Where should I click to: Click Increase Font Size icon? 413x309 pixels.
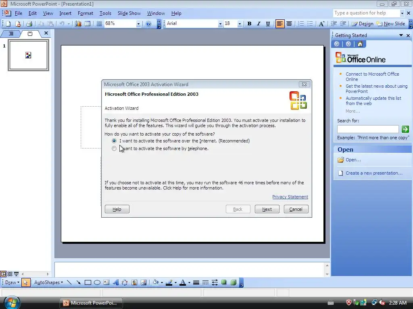(321, 24)
